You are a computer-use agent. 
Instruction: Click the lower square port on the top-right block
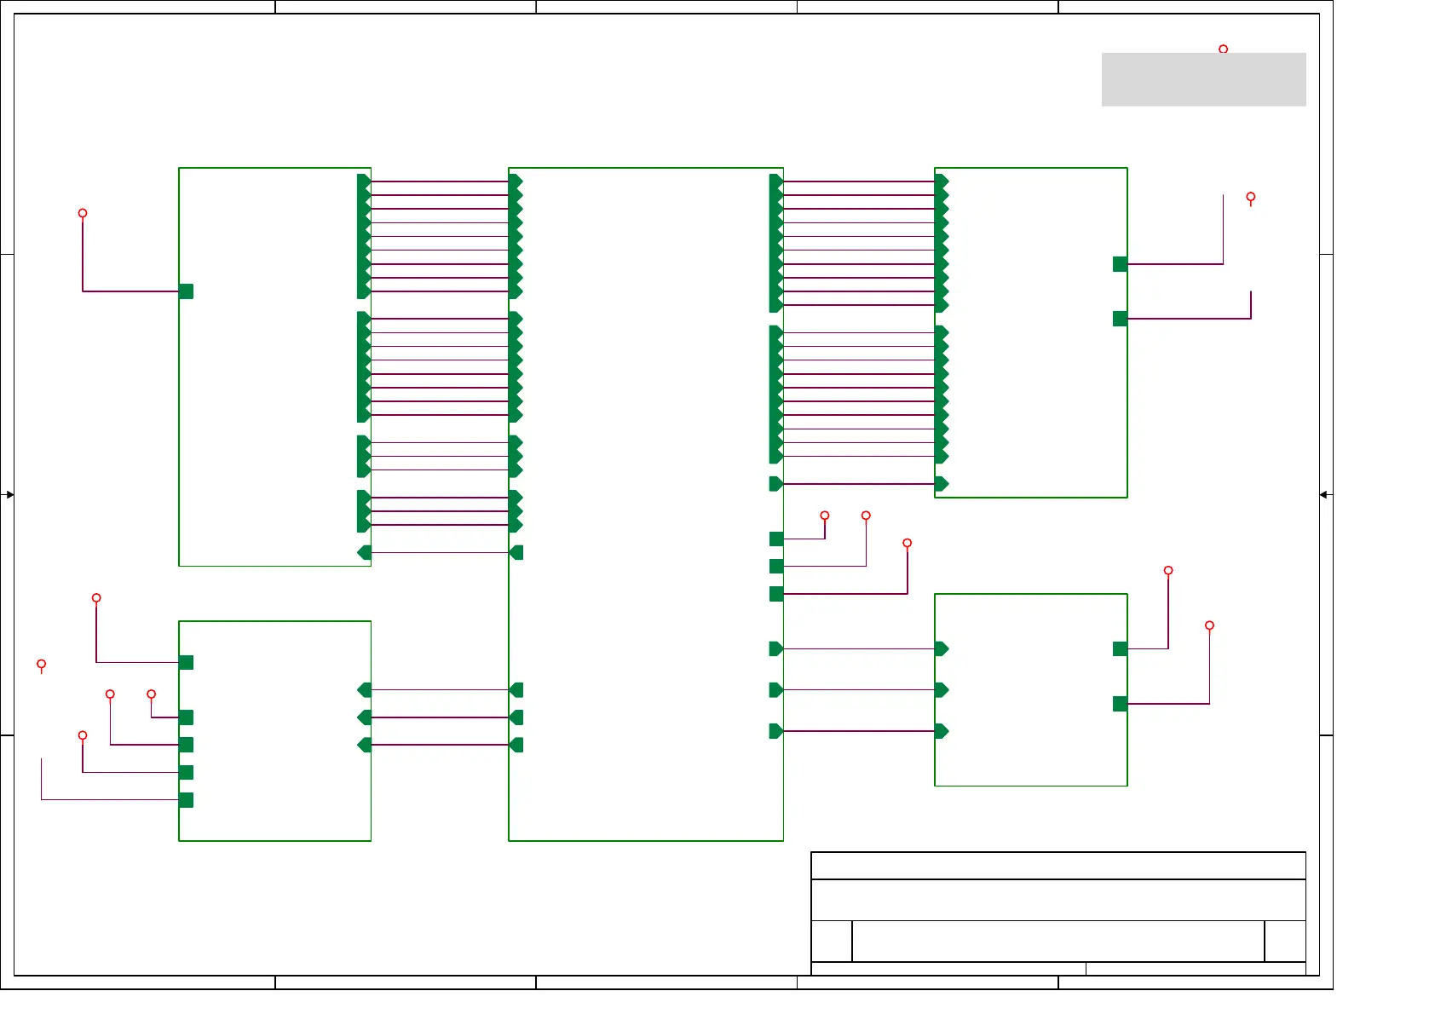[1121, 319]
